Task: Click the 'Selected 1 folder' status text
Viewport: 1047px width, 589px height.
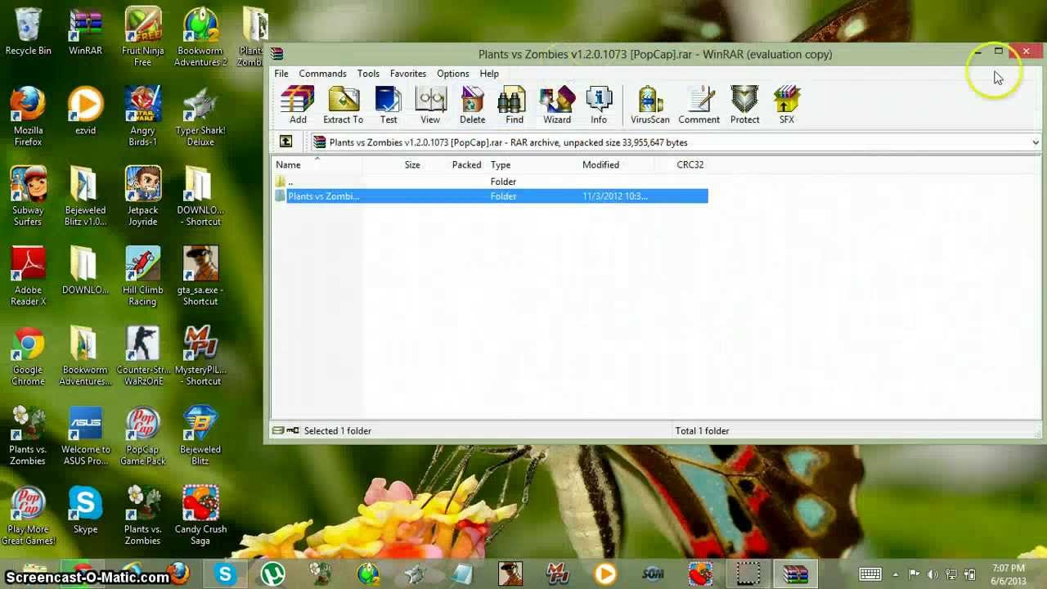Action: click(337, 430)
